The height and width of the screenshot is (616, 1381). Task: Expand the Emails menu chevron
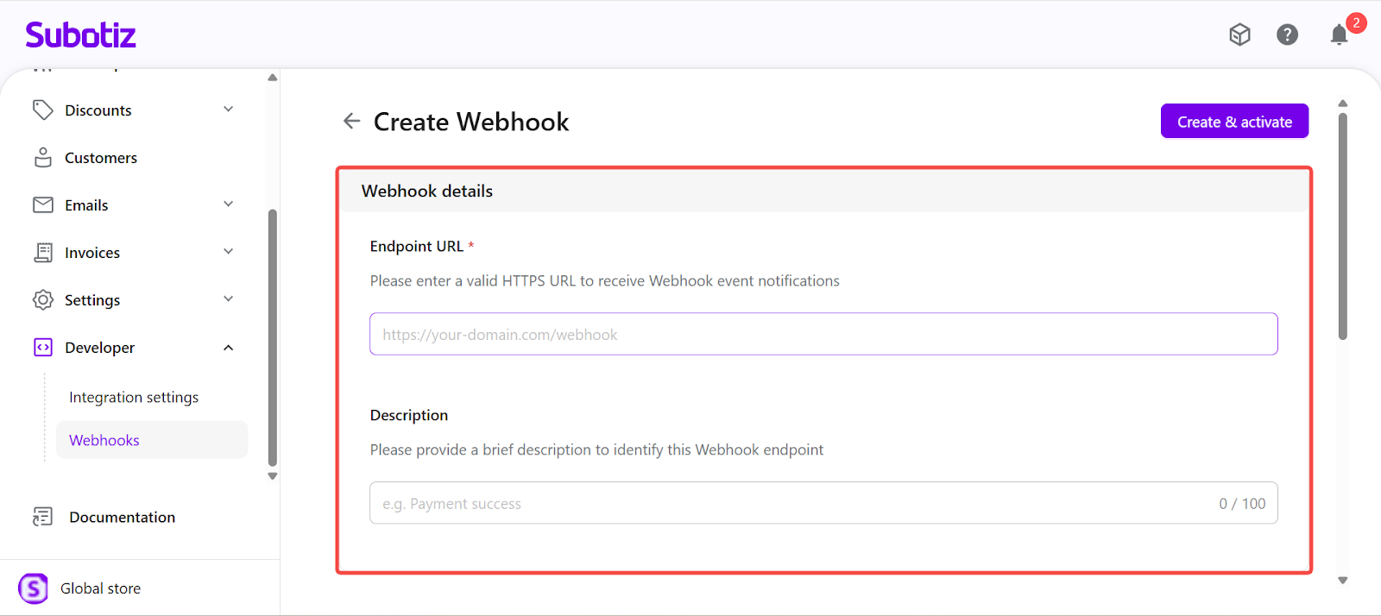click(x=229, y=204)
